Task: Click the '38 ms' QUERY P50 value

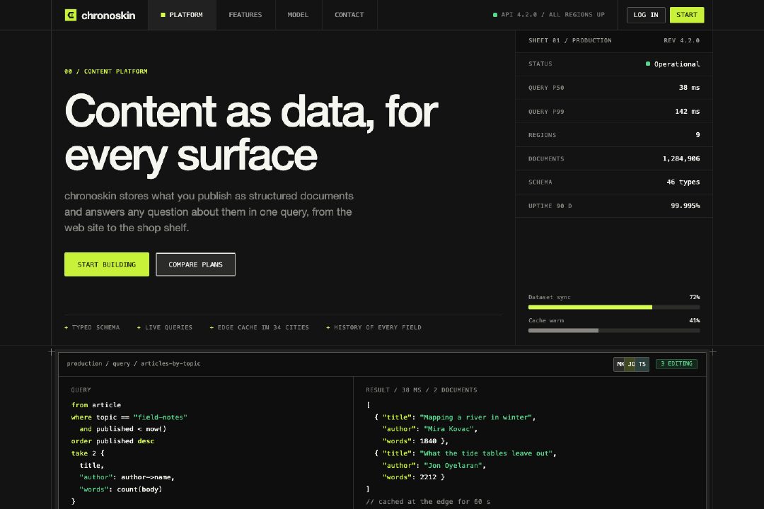Action: (x=689, y=88)
